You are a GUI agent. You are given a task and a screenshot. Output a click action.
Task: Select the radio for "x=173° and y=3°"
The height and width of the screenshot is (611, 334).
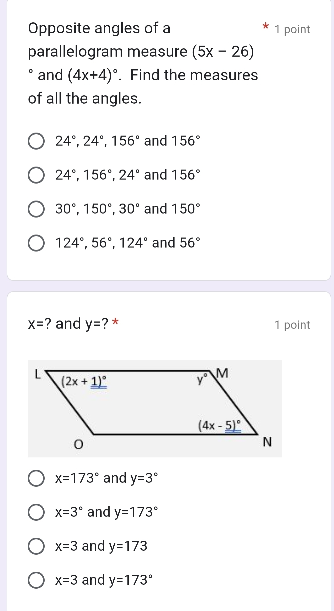click(36, 478)
